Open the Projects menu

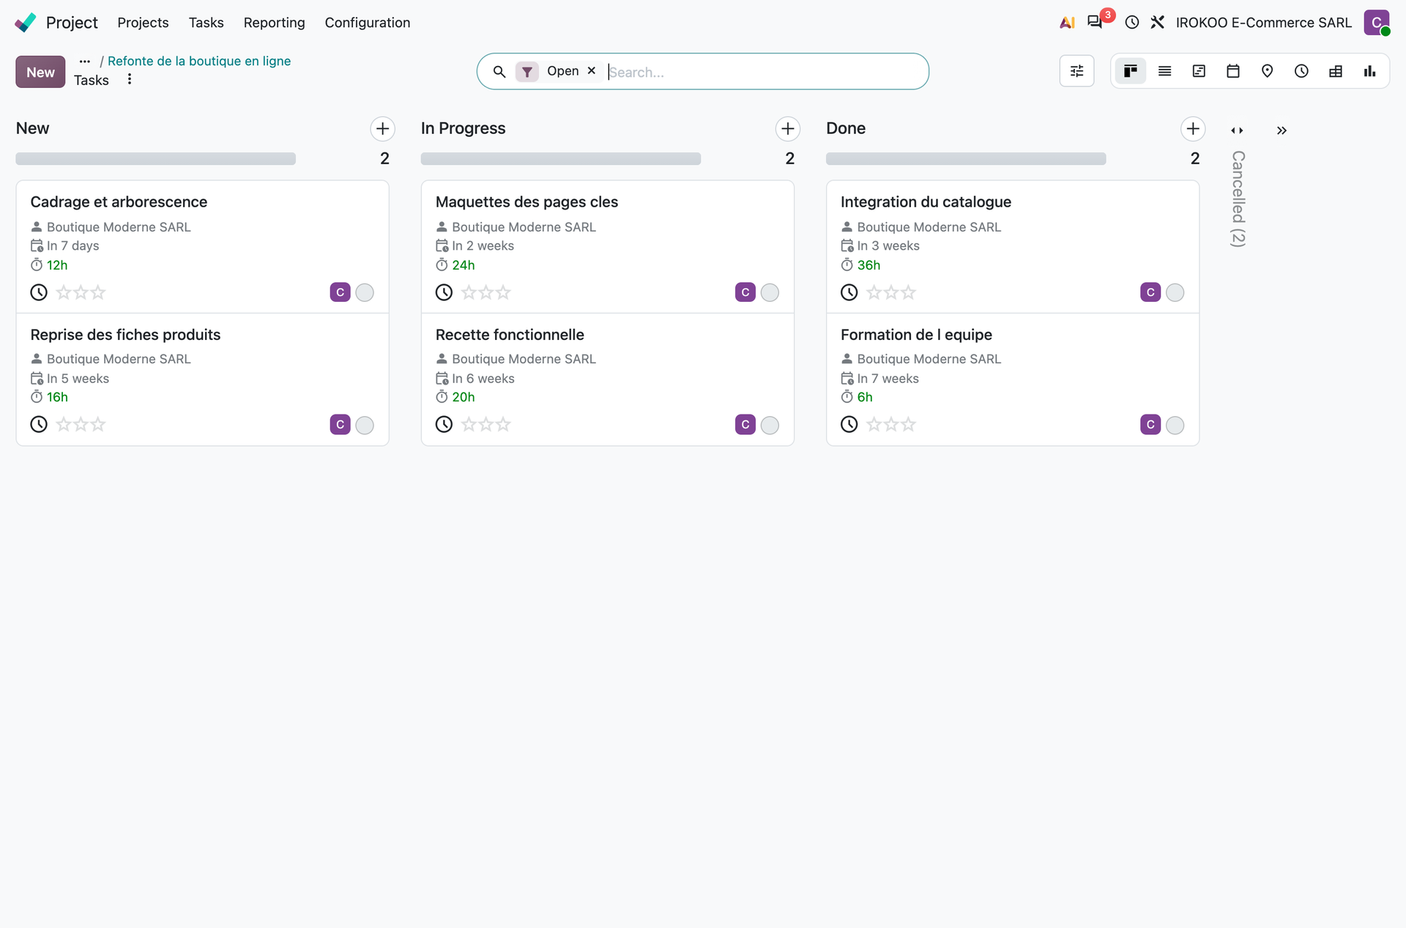[x=143, y=23]
